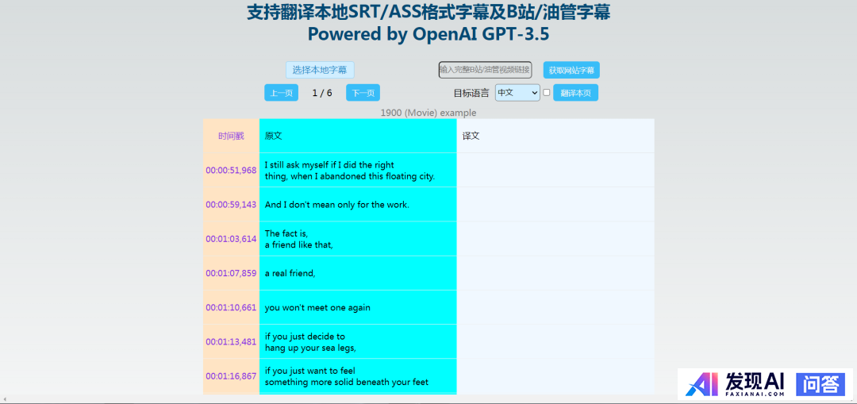Click subtitle "if you just decide to"
Viewport: 857px width, 404px height.
pos(305,337)
